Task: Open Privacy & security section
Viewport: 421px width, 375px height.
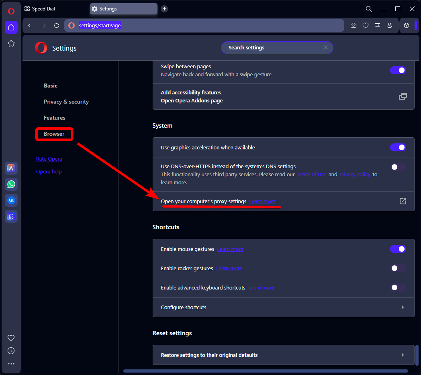Action: (x=66, y=102)
